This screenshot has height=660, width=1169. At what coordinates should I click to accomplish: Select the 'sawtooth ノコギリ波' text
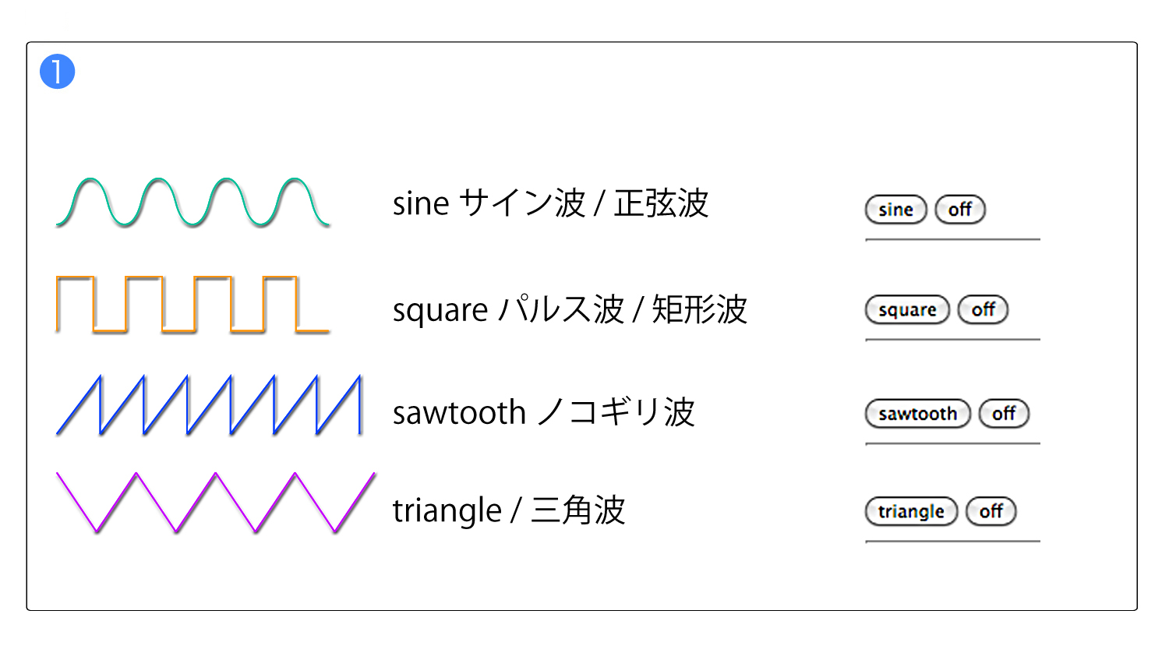coord(543,412)
